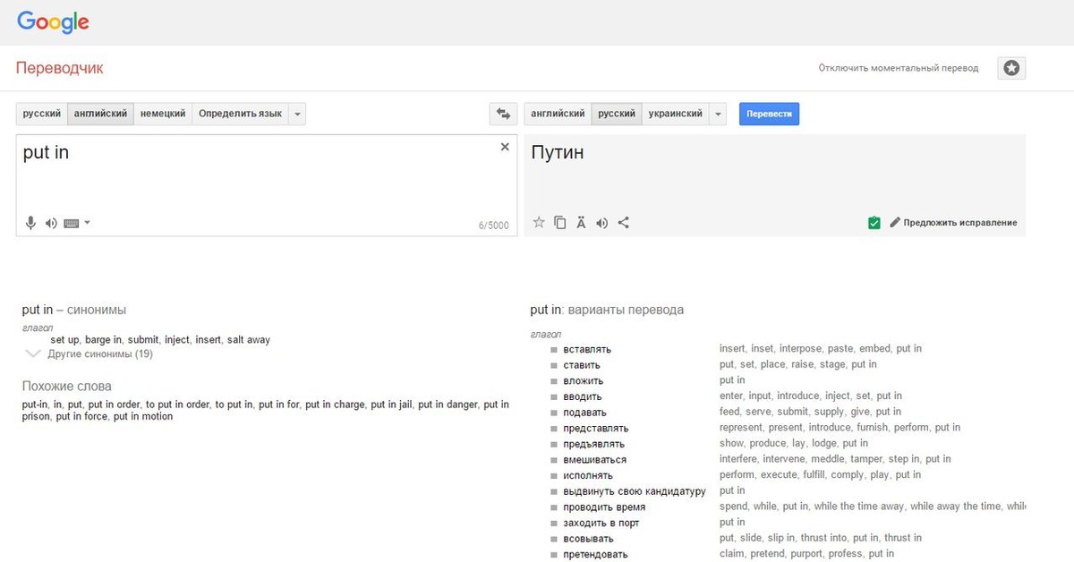This screenshot has width=1074, height=562.
Task: Open the virtual keyboard icon
Action: coord(72,223)
